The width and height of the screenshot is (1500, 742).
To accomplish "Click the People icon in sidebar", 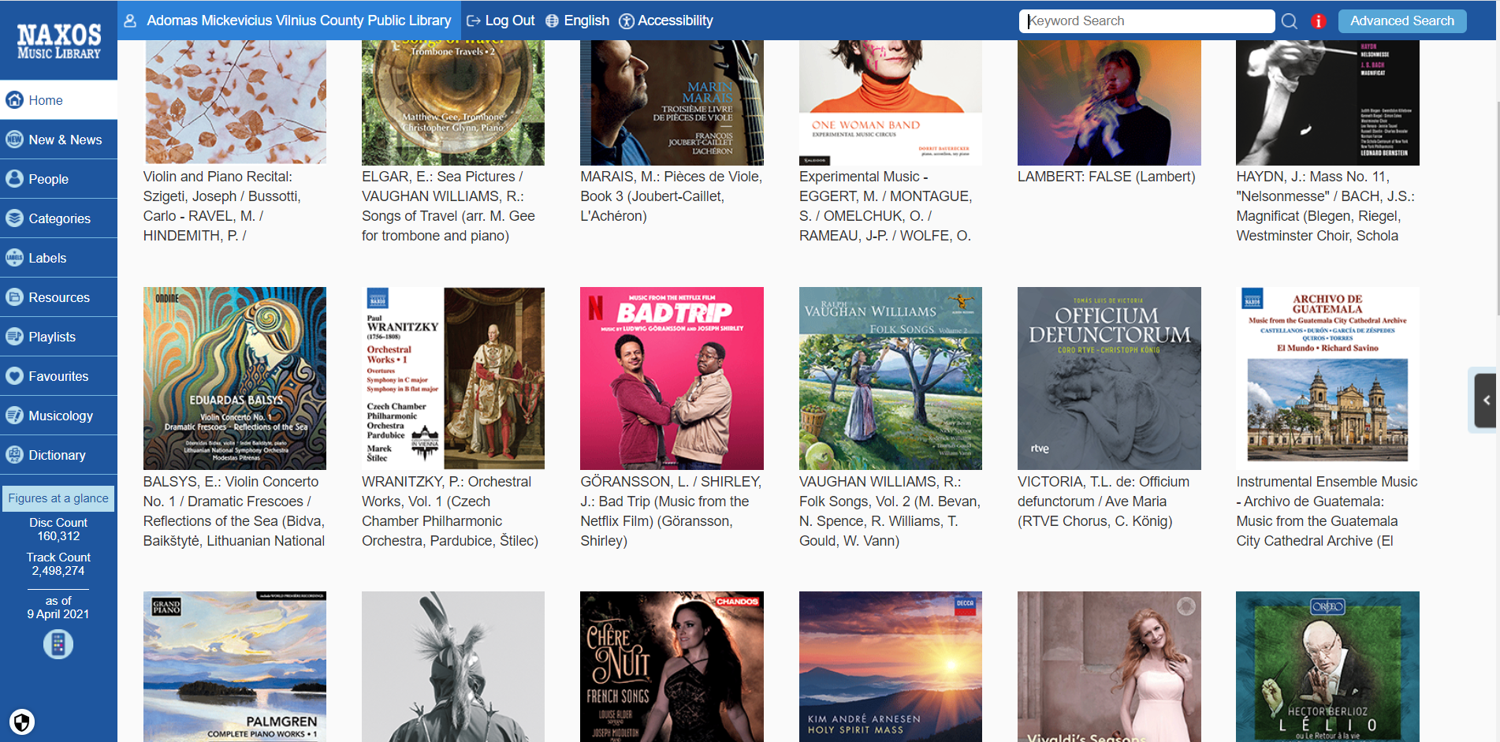I will (14, 179).
